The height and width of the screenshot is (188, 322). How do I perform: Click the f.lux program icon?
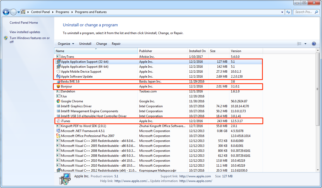point(58,96)
